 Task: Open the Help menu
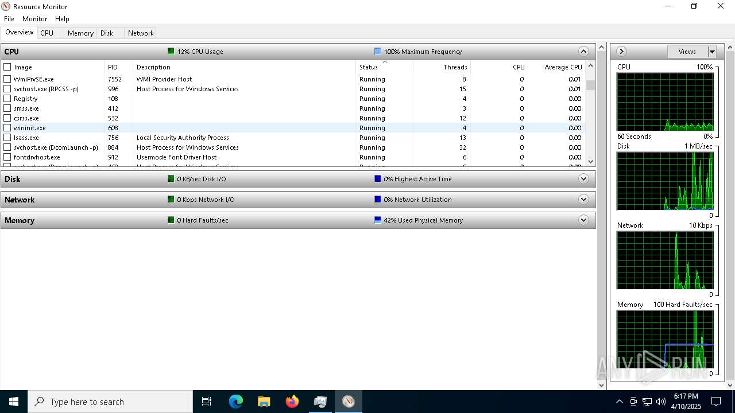point(62,19)
